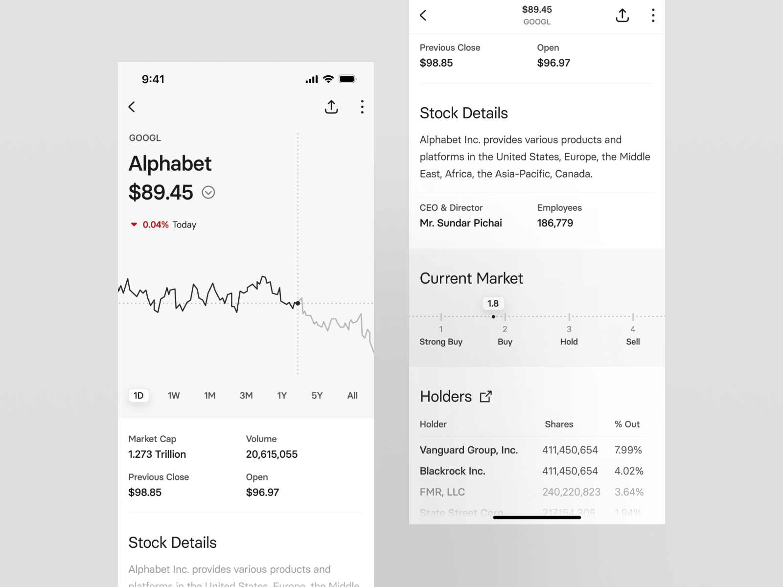The width and height of the screenshot is (783, 587).
Task: Switch to the 1W chart timeframe
Action: click(x=174, y=395)
